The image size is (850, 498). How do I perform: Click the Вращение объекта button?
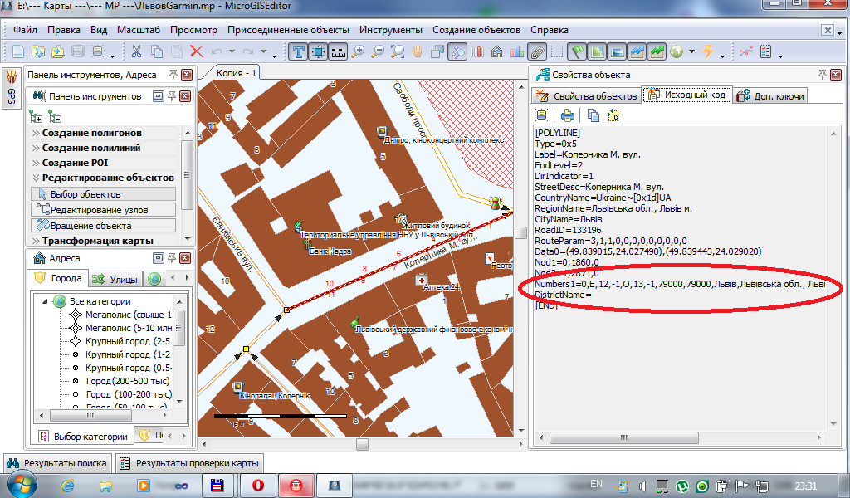[x=90, y=226]
